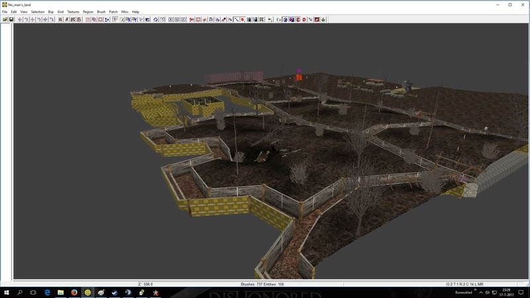
Task: Click the magenta marker above the orange entity
Action: point(299,71)
